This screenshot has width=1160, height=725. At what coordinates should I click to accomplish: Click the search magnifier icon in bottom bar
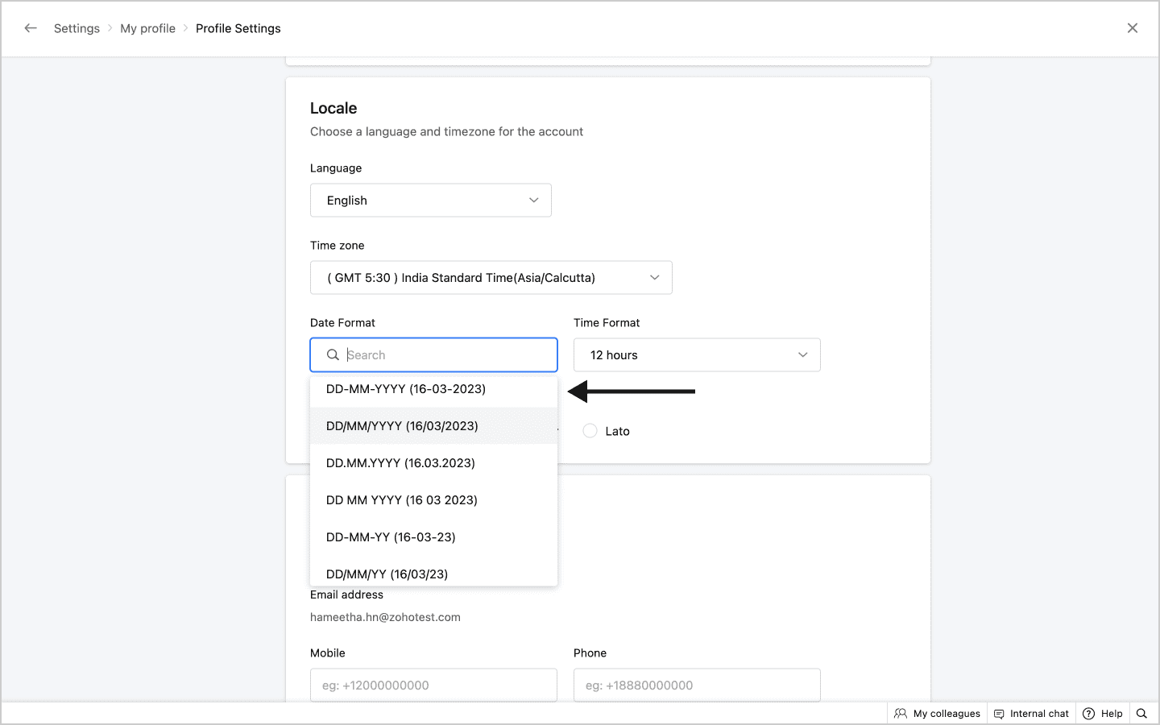(x=1141, y=714)
